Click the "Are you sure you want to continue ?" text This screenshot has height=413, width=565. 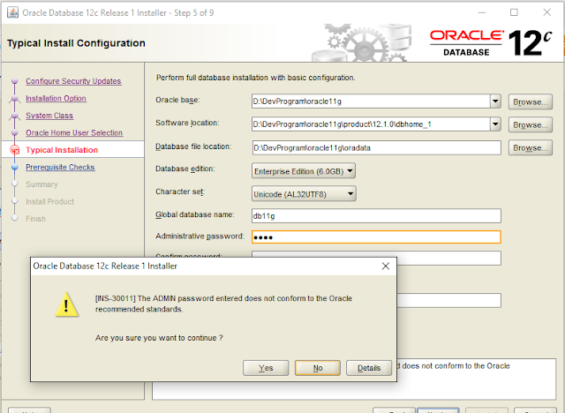tap(159, 338)
